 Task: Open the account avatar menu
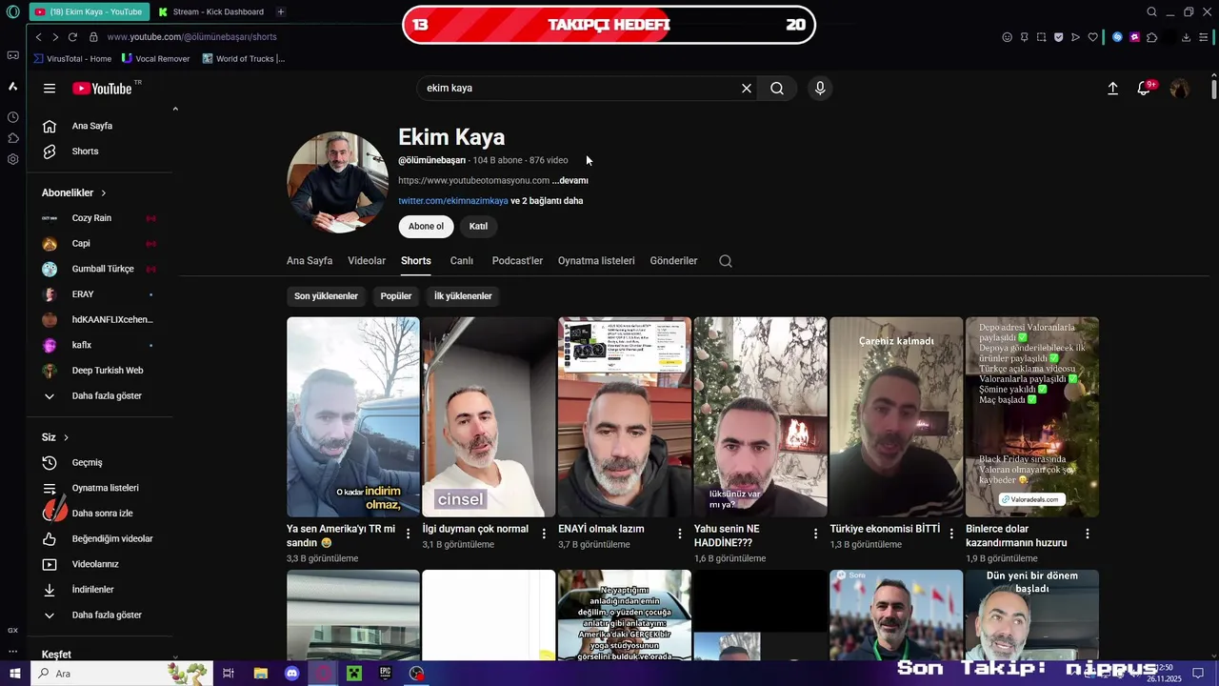point(1179,89)
